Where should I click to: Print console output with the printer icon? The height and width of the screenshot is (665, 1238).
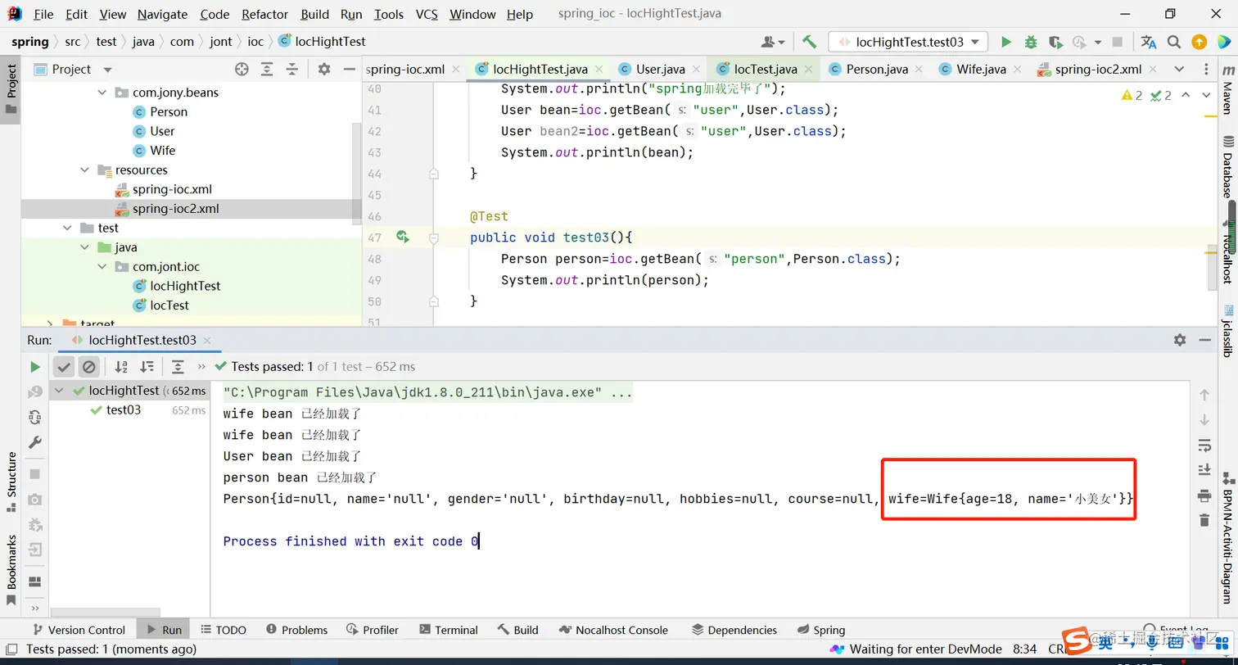pyautogui.click(x=1204, y=495)
